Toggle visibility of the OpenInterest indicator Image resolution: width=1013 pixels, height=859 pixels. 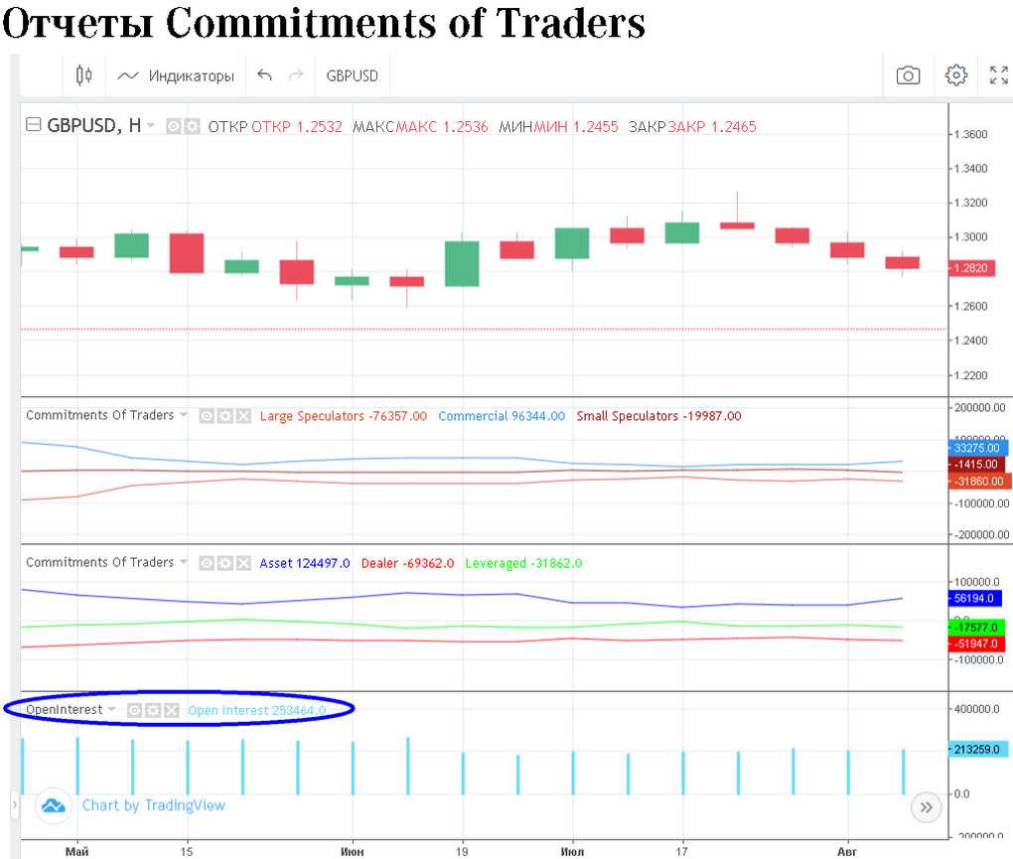[135, 710]
